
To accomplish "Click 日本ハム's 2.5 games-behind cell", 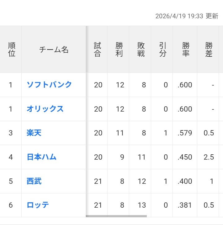I will coord(209,157).
